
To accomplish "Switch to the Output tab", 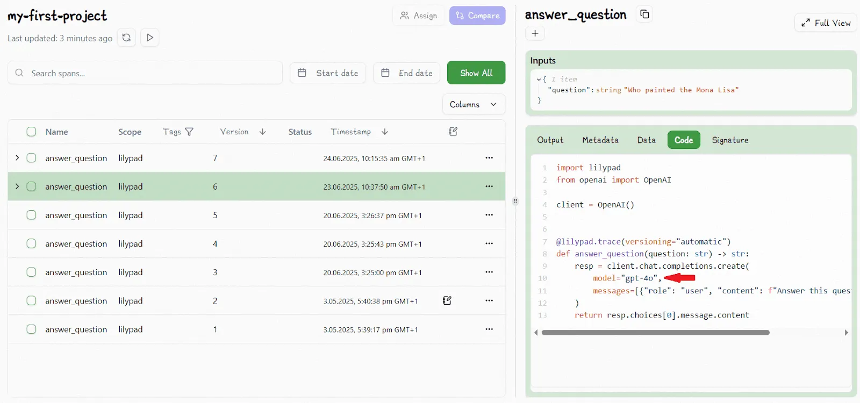I will 550,140.
